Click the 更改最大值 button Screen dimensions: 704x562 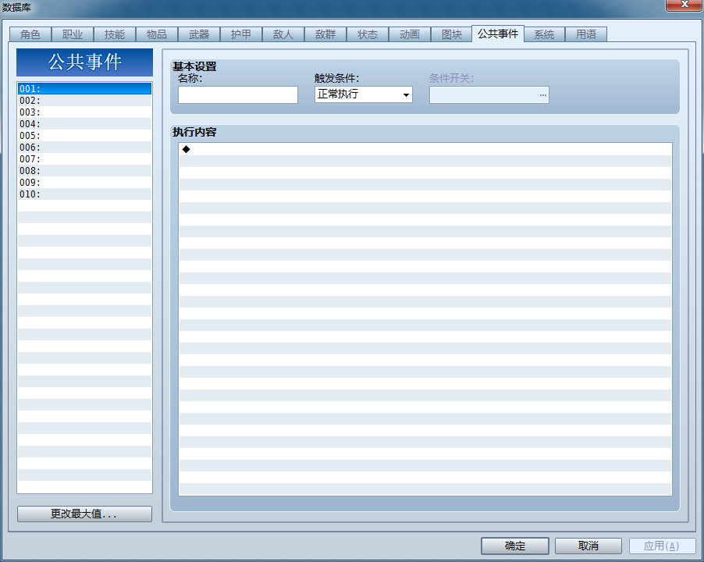84,514
